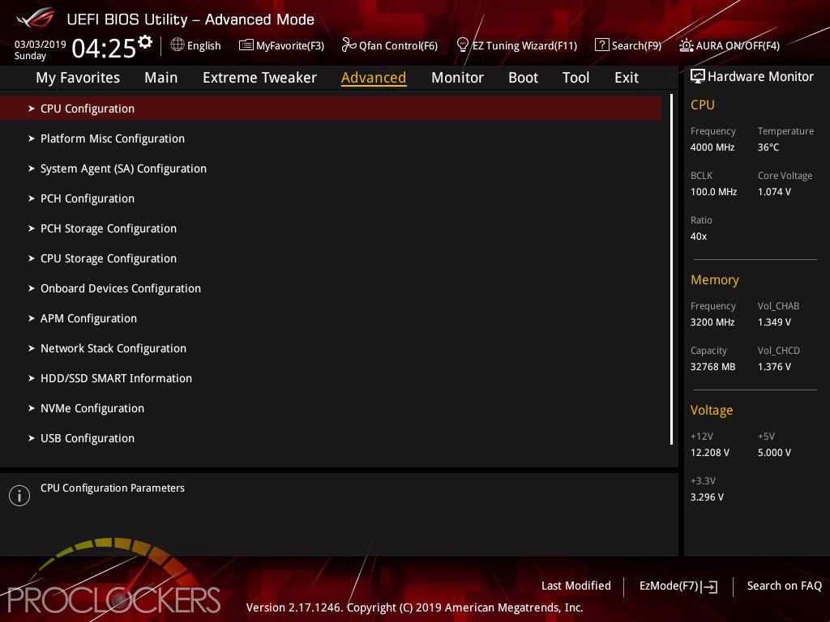Open time settings gear icon

(x=145, y=42)
